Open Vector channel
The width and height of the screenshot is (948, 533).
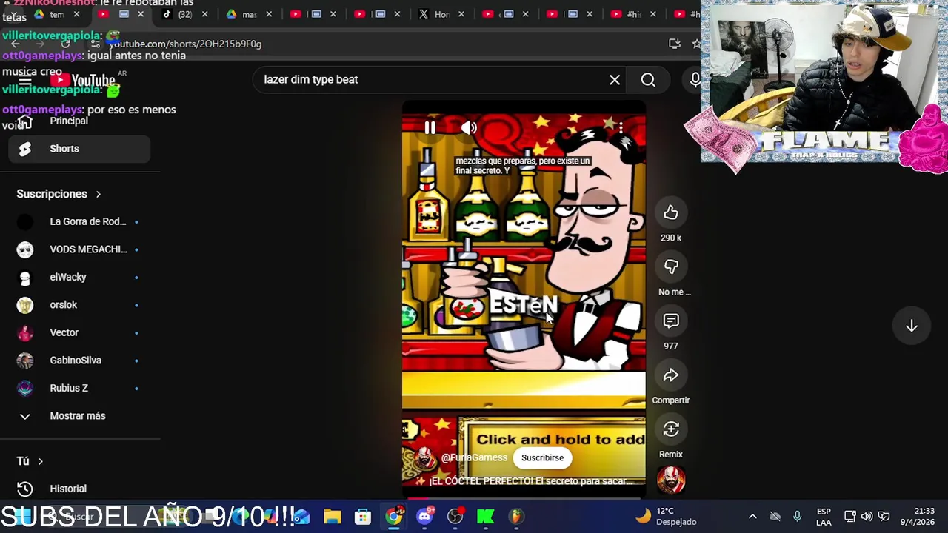[79, 332]
